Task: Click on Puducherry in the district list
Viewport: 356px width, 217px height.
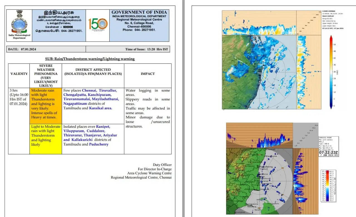Action: coord(99,144)
